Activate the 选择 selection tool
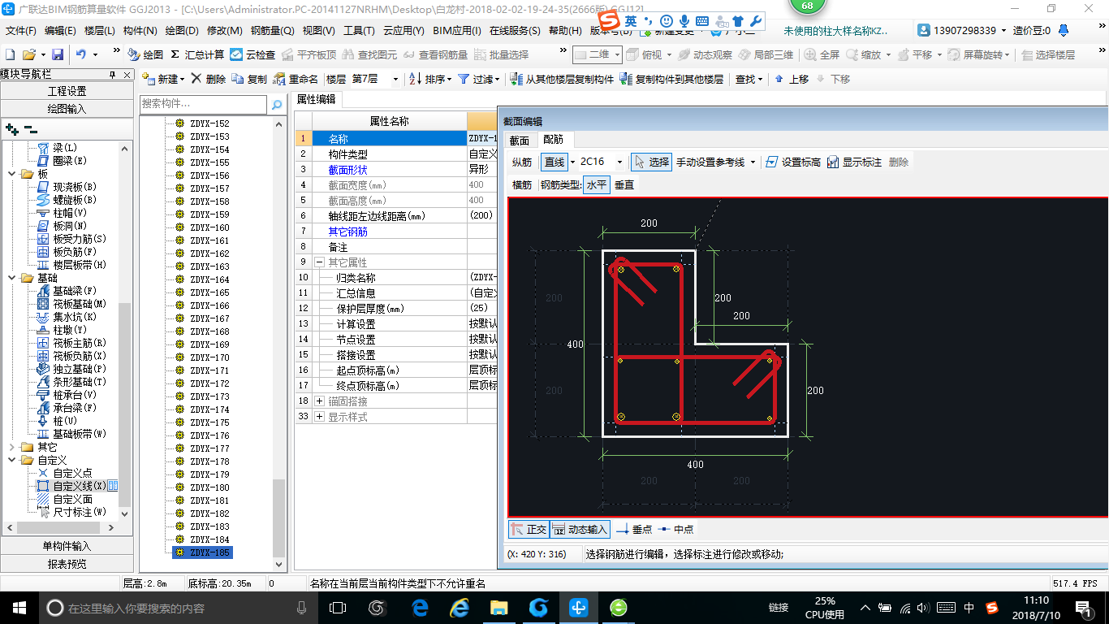 [651, 162]
